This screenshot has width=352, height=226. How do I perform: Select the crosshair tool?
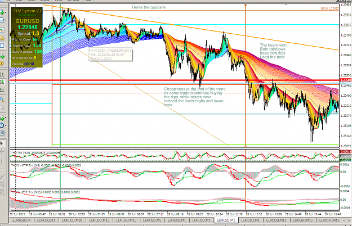(x=2, y=151)
